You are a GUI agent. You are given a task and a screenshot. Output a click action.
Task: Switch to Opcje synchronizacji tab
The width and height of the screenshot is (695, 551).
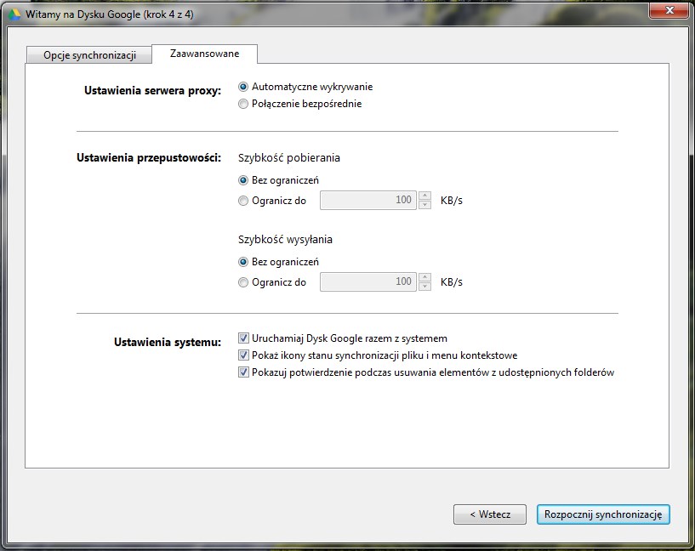pos(89,55)
